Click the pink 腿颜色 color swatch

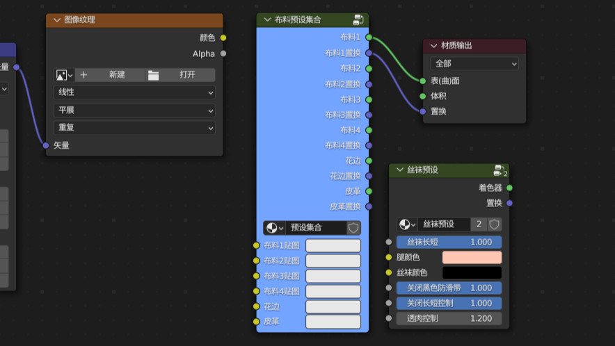click(472, 257)
